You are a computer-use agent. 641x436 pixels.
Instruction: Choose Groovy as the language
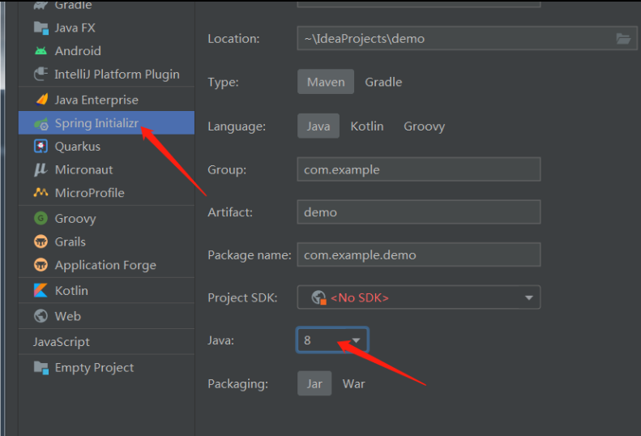[x=425, y=126]
